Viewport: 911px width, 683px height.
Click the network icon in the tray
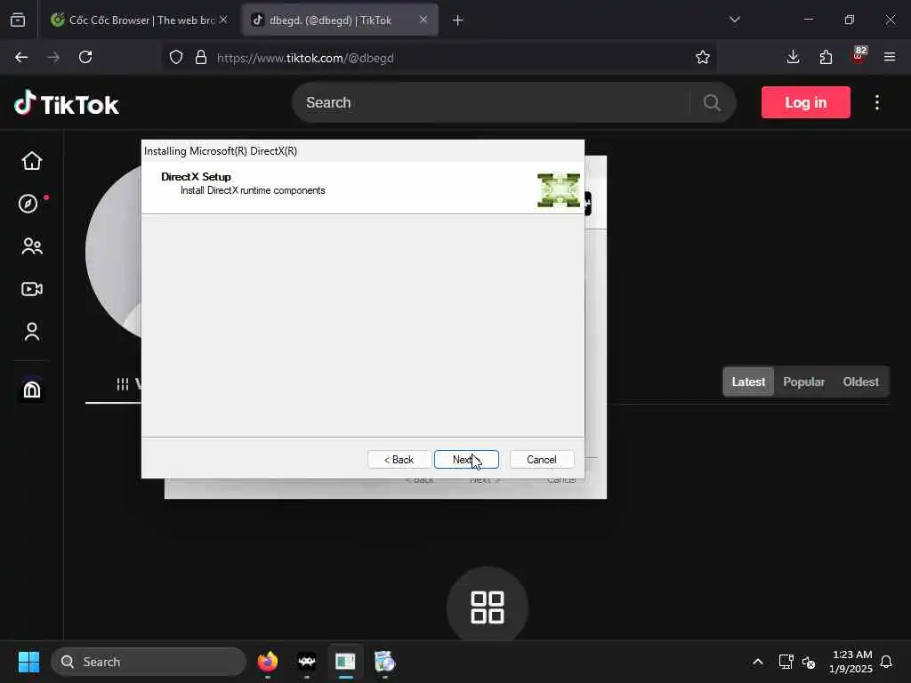click(786, 662)
